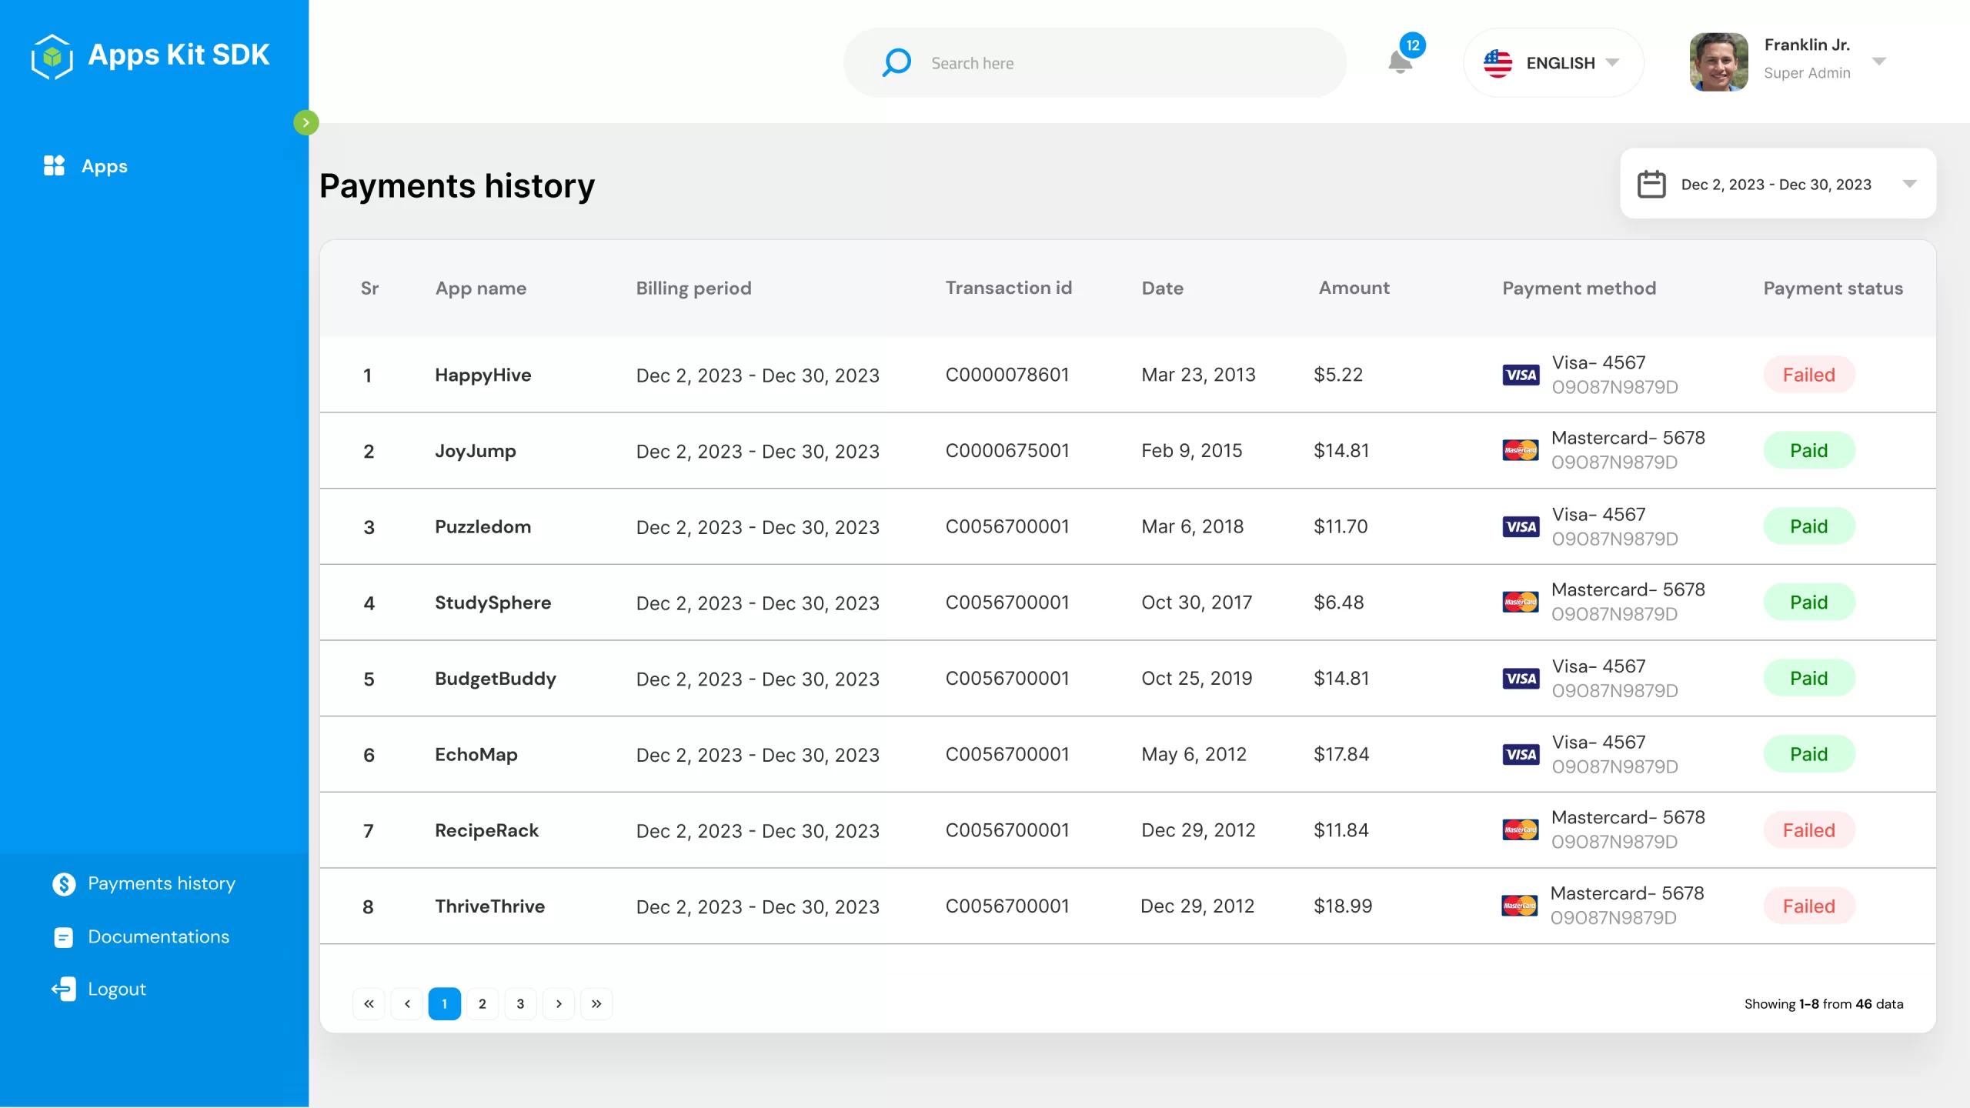Jump to last page with double-right arrow
This screenshot has width=1970, height=1108.
pyautogui.click(x=596, y=1003)
